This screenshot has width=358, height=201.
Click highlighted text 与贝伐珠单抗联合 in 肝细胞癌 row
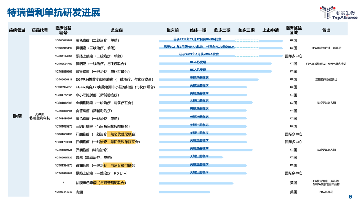point(117,142)
